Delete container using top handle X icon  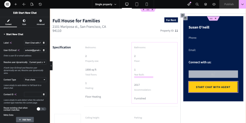[x=152, y=10]
